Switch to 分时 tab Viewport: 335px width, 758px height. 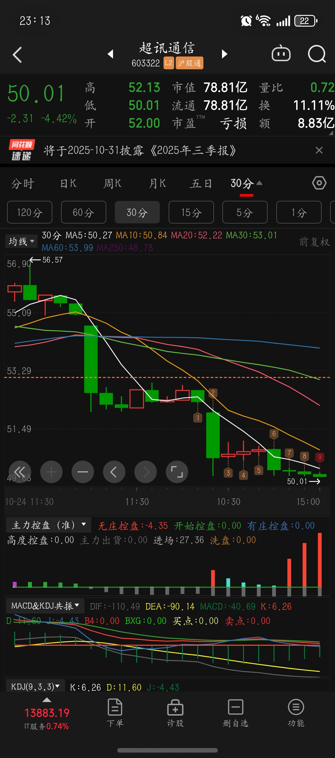[x=23, y=184]
